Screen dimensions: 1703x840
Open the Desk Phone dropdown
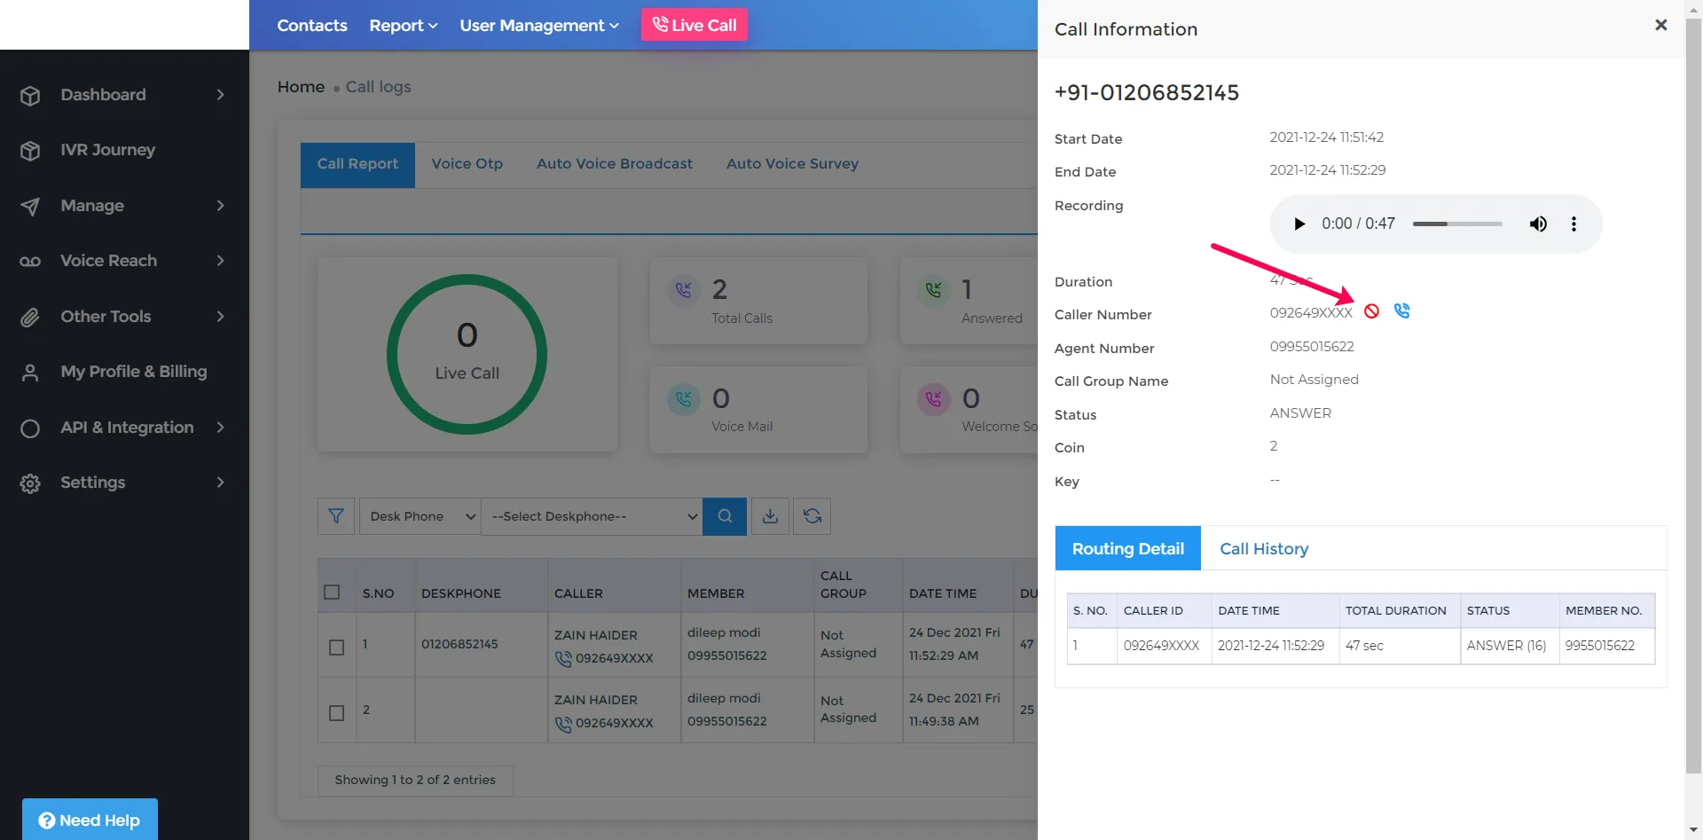point(420,516)
